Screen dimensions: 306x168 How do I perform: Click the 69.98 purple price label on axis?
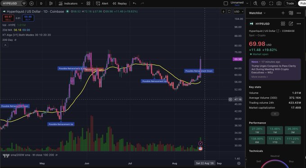click(x=238, y=59)
